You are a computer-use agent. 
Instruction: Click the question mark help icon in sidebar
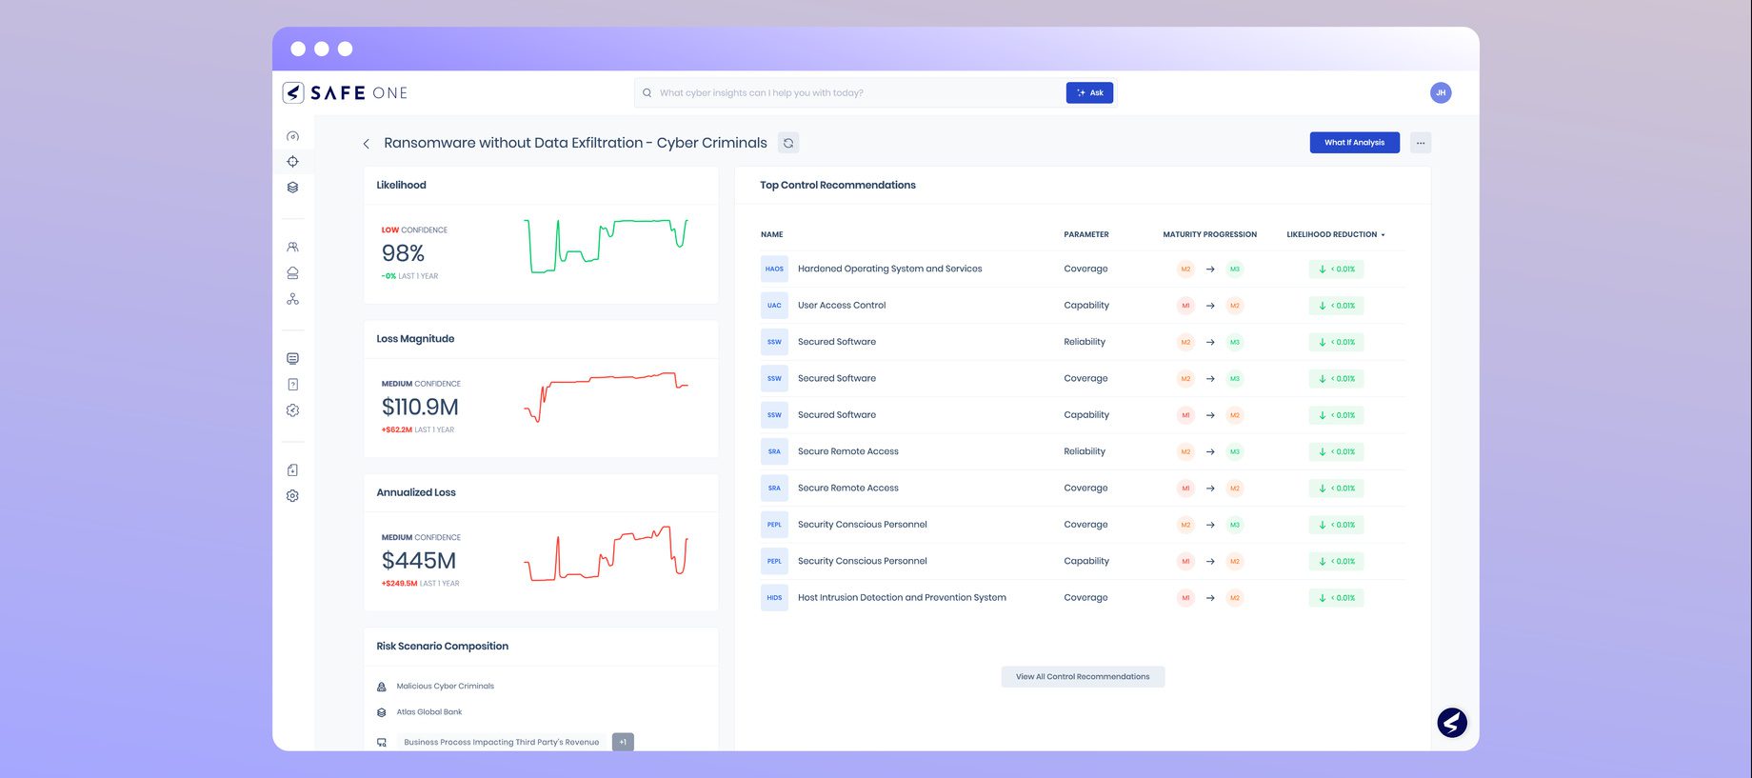292,385
